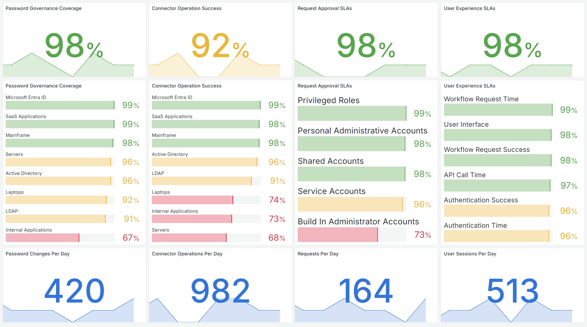Select the Service Accounts label
Viewport: 587px width, 327px height.
(331, 191)
